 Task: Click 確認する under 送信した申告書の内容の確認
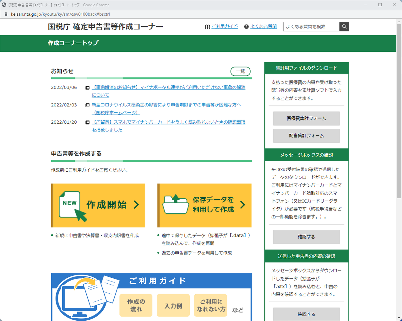click(307, 314)
